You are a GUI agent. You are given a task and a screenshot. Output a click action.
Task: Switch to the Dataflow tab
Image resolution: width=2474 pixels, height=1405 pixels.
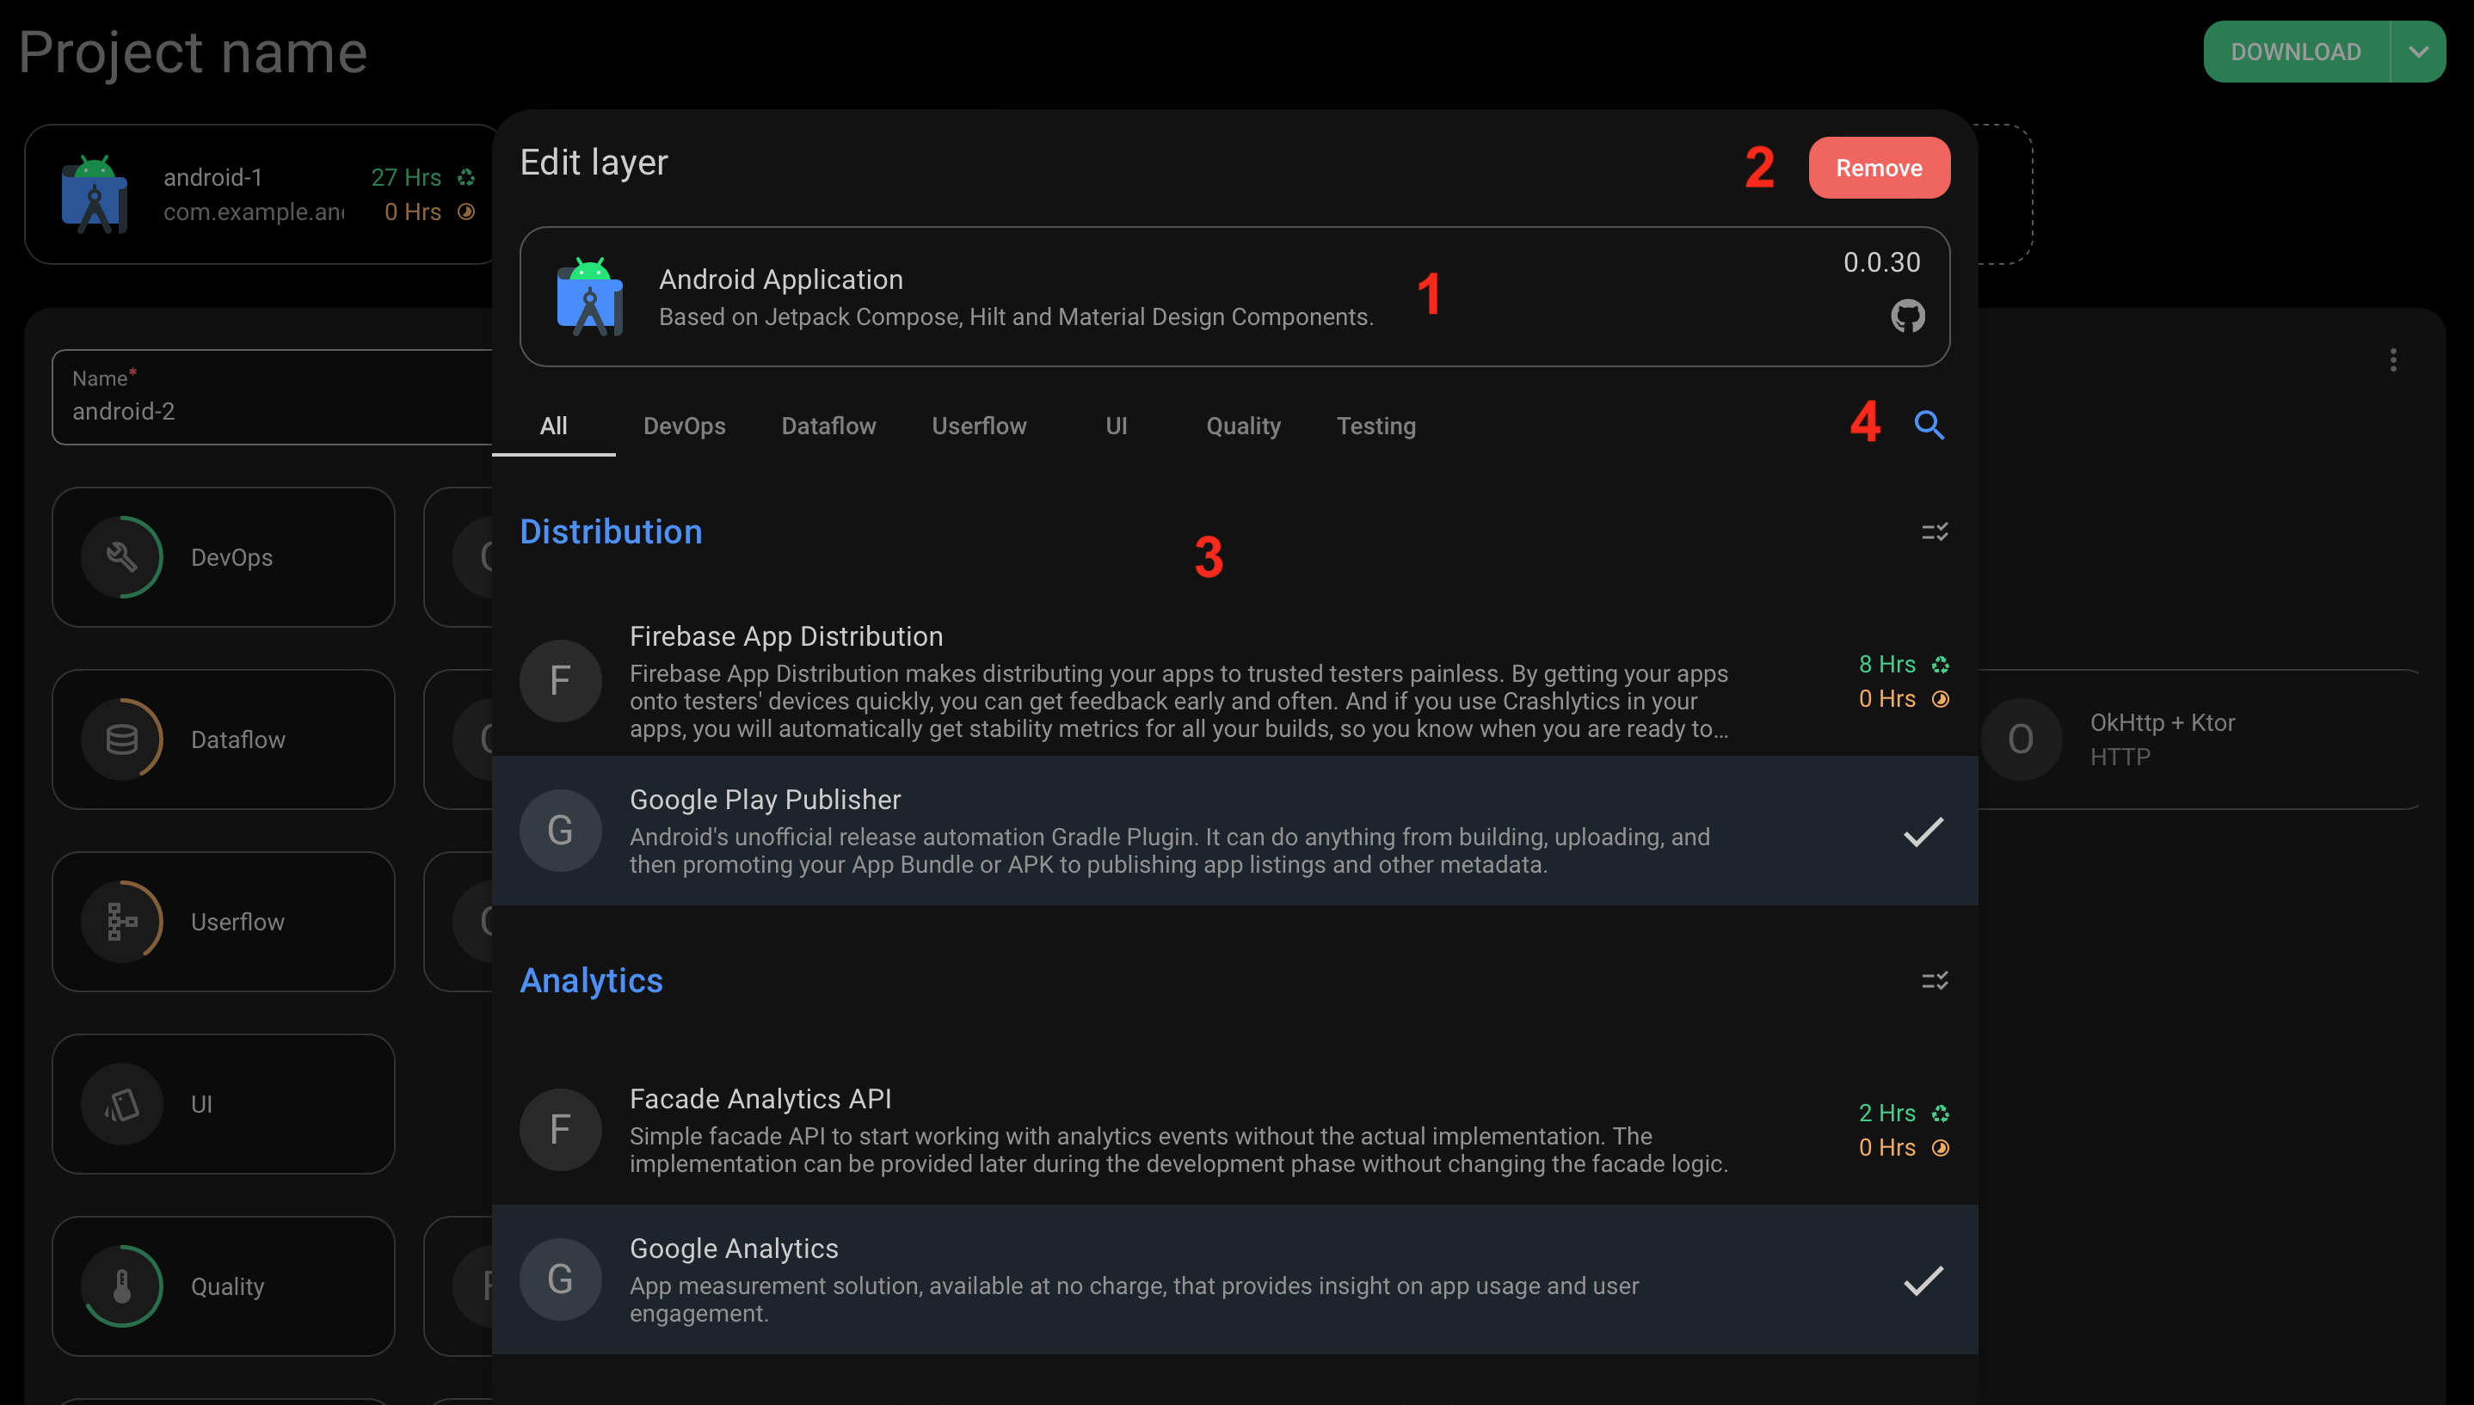[x=828, y=426]
